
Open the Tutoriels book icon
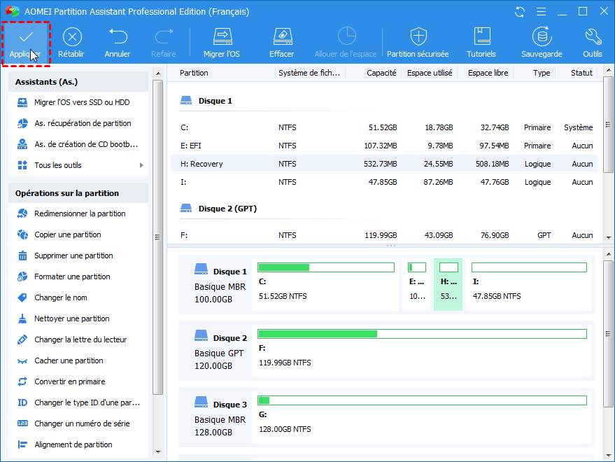coord(481,37)
